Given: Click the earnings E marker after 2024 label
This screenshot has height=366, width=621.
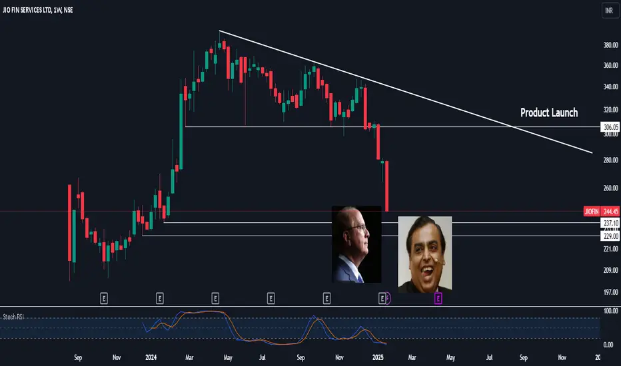Looking at the screenshot, I should pyautogui.click(x=160, y=298).
